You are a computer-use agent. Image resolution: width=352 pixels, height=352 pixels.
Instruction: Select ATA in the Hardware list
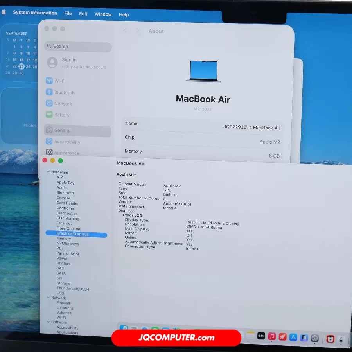tap(60, 177)
